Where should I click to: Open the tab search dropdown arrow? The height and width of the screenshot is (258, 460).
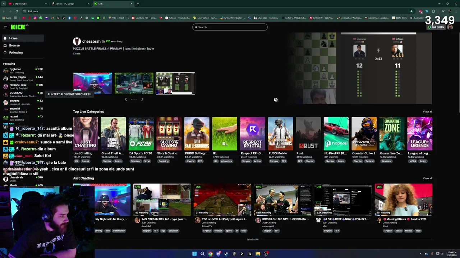[3, 4]
